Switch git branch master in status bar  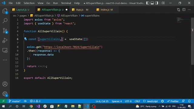(x=15, y=101)
